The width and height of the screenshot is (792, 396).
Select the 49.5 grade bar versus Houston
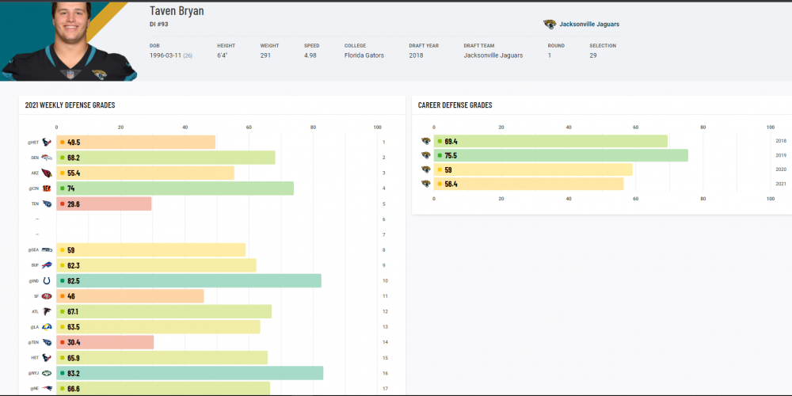[136, 143]
